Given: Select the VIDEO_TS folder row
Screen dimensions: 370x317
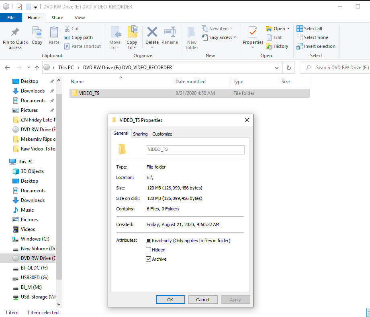Looking at the screenshot, I should click(190, 93).
